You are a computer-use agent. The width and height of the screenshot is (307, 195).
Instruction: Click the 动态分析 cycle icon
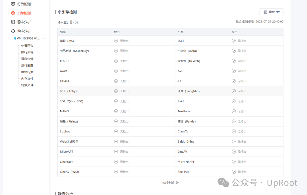point(13,31)
